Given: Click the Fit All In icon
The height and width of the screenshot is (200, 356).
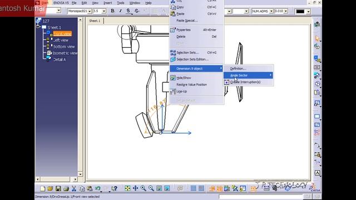Looking at the screenshot, I should click(127, 188).
